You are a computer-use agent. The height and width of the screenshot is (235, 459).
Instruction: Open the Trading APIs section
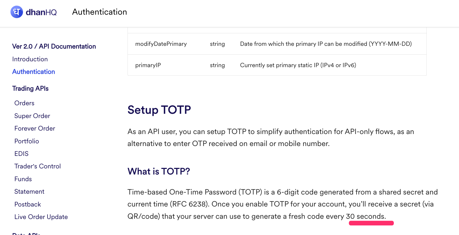30,88
